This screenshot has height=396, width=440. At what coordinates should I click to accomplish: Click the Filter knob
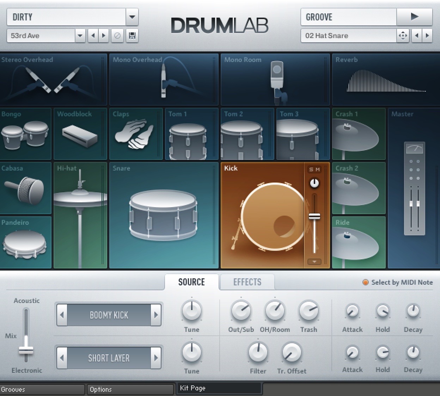(258, 352)
